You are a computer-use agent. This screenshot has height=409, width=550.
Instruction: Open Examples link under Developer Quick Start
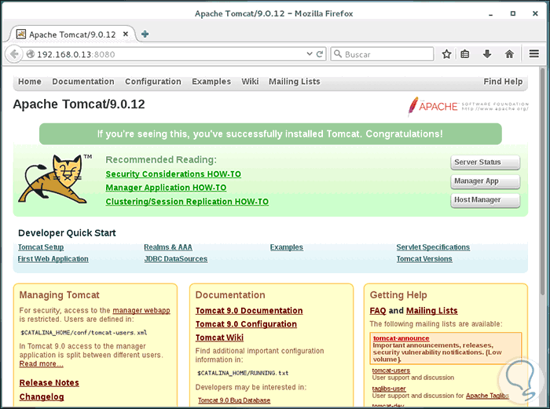(287, 247)
